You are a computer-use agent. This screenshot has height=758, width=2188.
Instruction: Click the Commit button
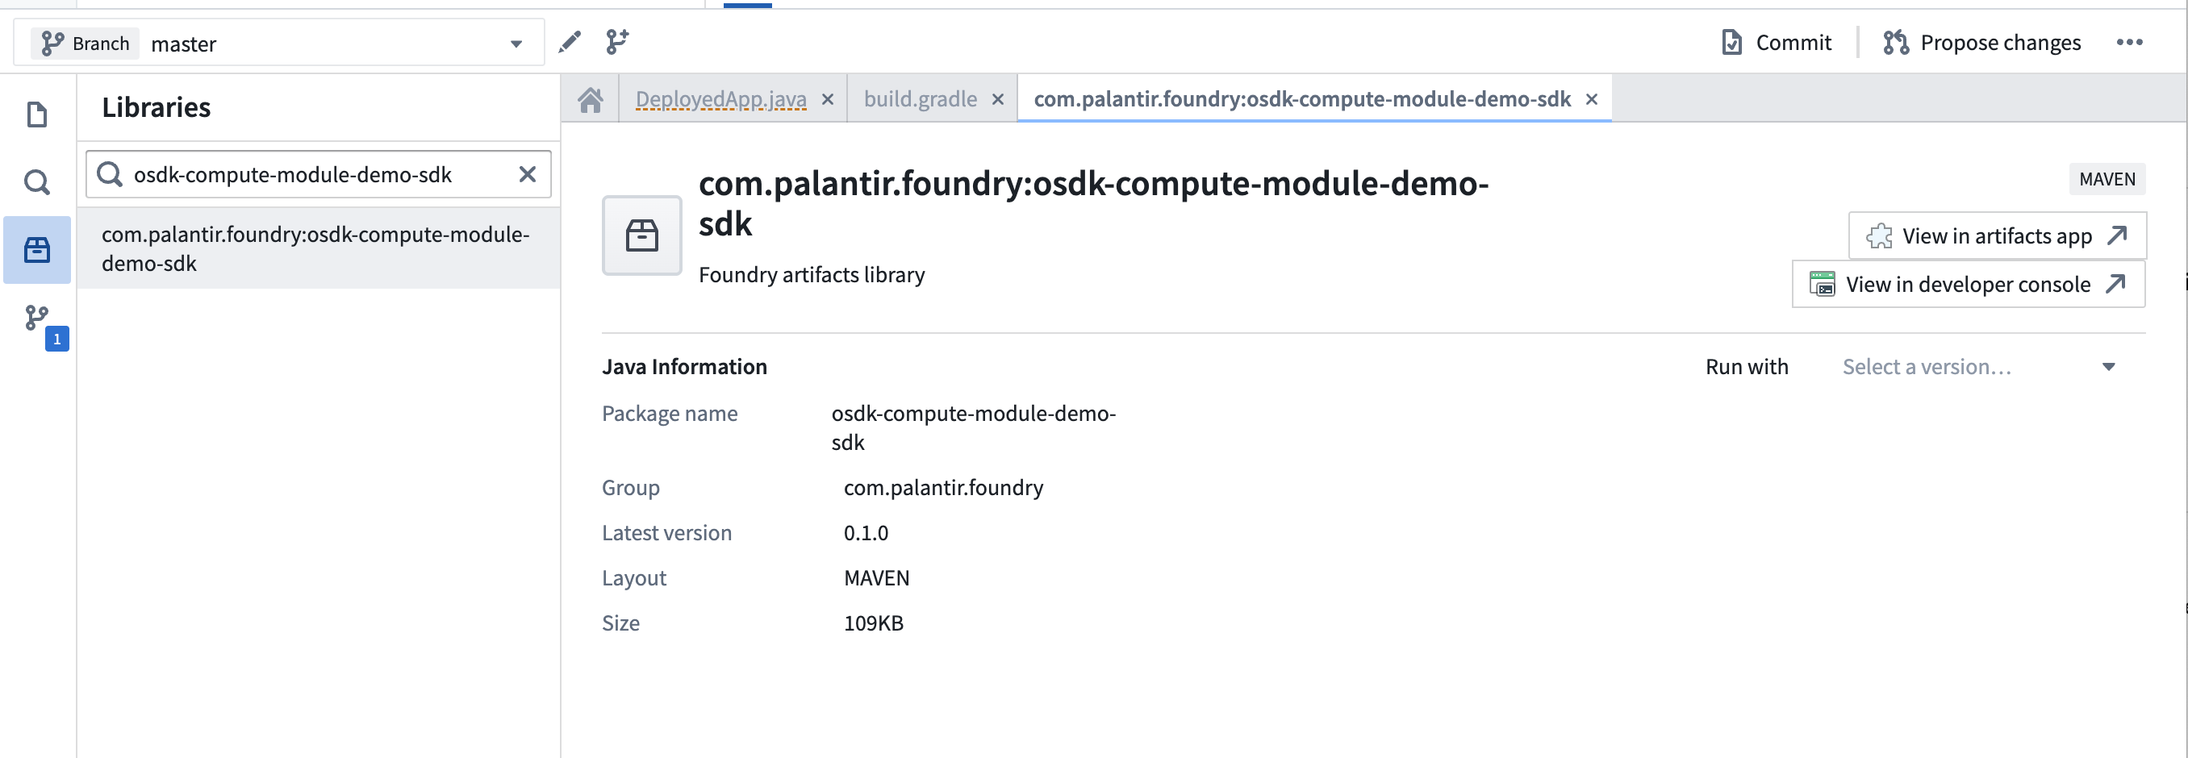click(1775, 42)
